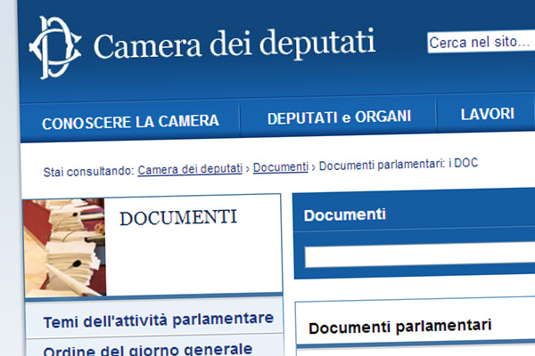Click the Stai consultando label
This screenshot has width=535, height=356.
[x=88, y=170]
